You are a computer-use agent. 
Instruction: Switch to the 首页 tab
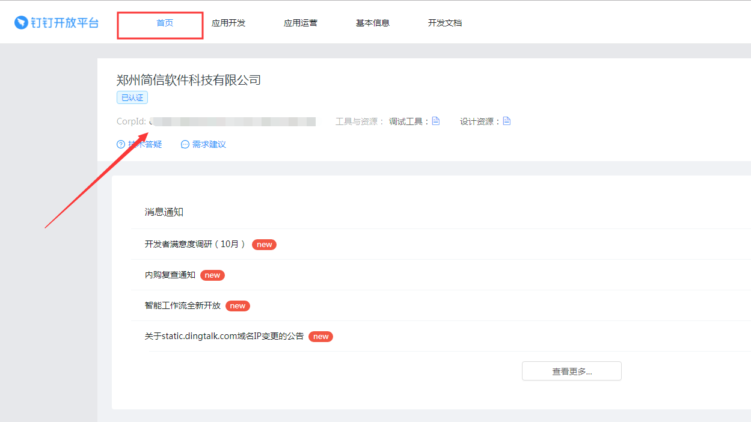[165, 23]
